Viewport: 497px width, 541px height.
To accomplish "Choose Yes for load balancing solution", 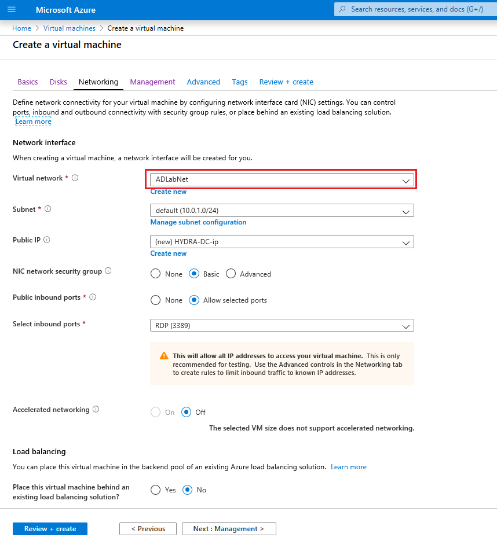I will pos(156,490).
